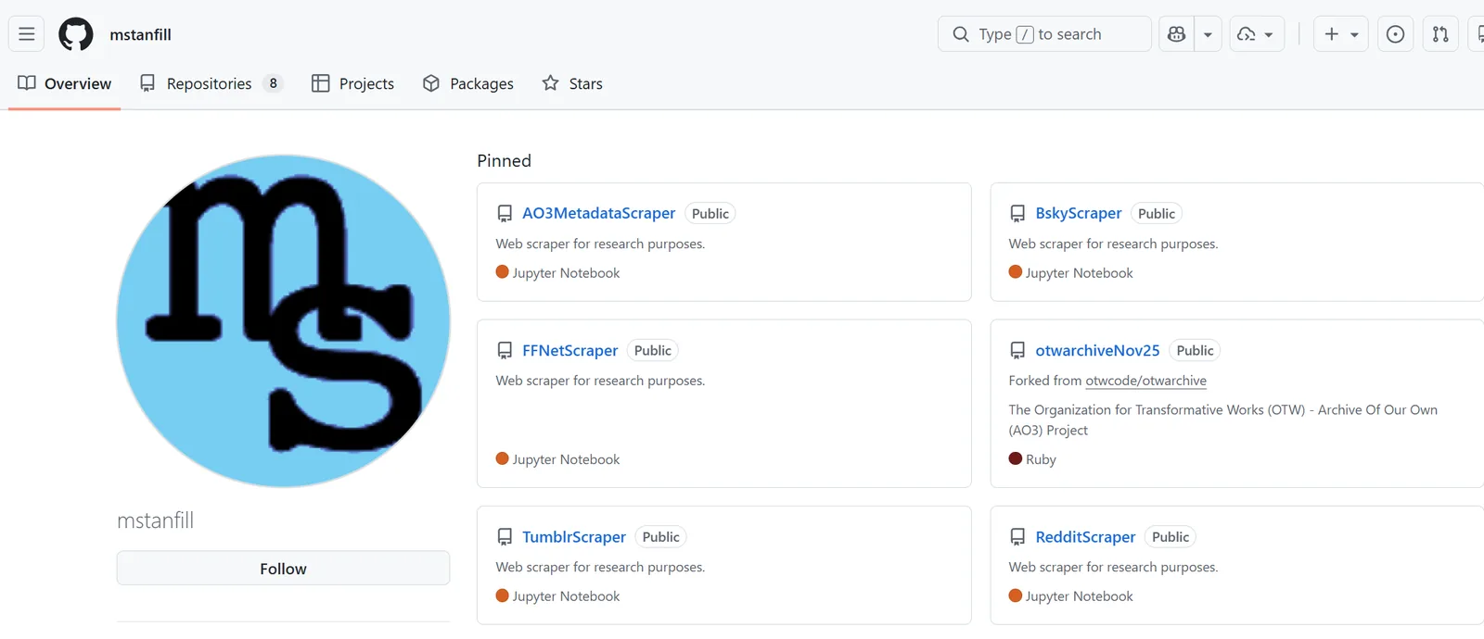
Task: Click the Repositories repo icon
Action: click(x=147, y=83)
